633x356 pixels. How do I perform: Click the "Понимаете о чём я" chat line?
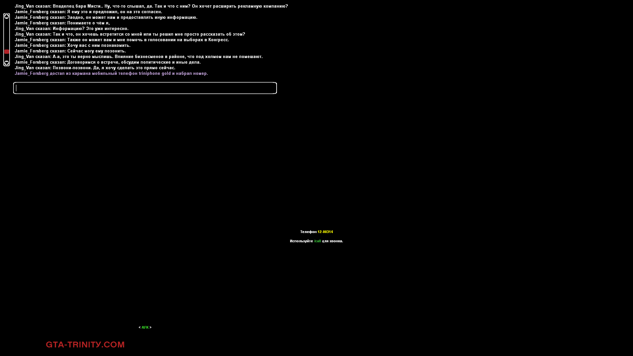[62, 23]
